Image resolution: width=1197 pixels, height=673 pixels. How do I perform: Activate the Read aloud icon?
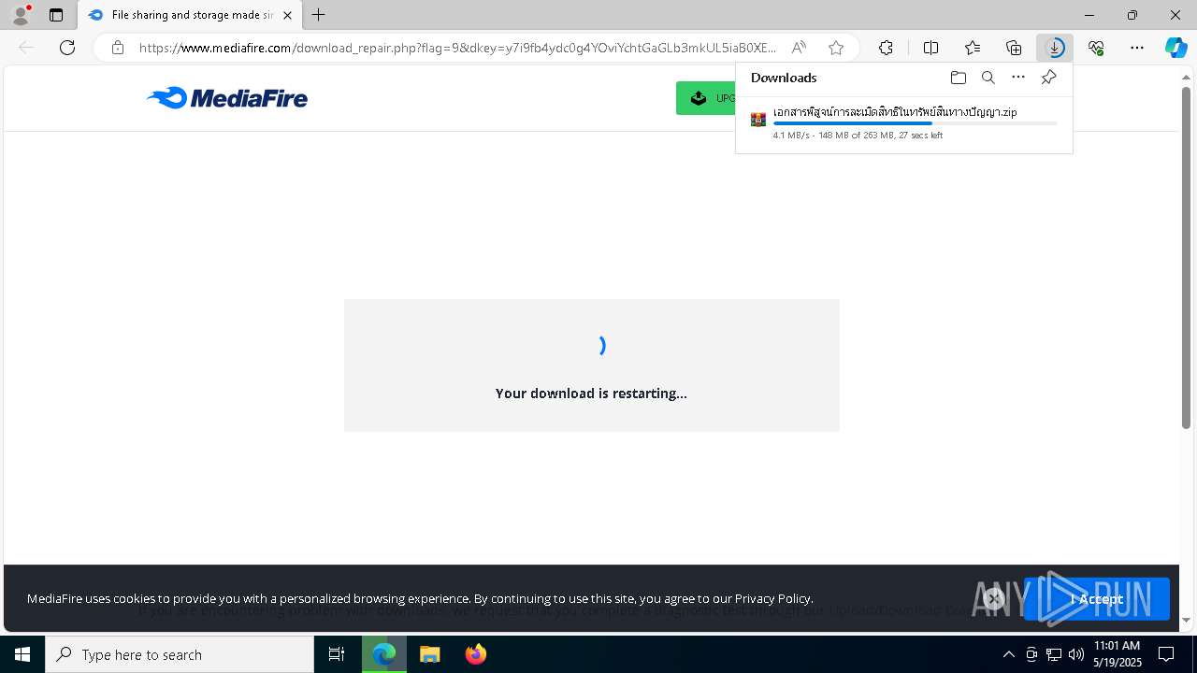coord(799,48)
